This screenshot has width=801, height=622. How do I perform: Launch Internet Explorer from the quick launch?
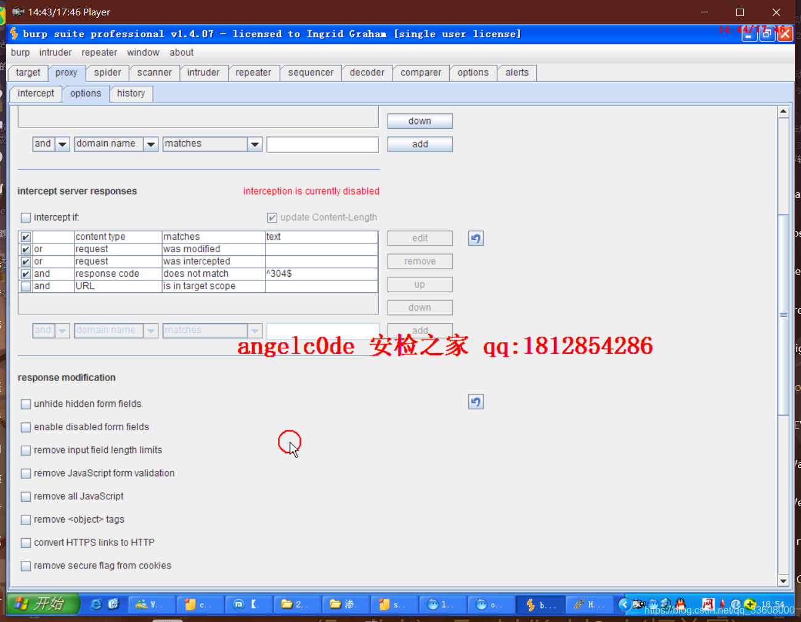tap(96, 604)
